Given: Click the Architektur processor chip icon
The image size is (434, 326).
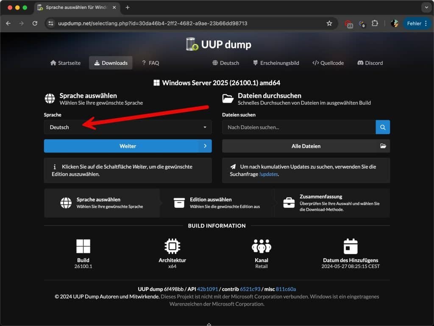Looking at the screenshot, I should click(172, 246).
